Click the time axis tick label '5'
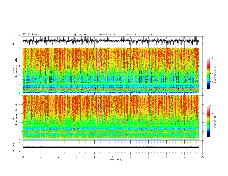228x176 pixels. point(113,157)
